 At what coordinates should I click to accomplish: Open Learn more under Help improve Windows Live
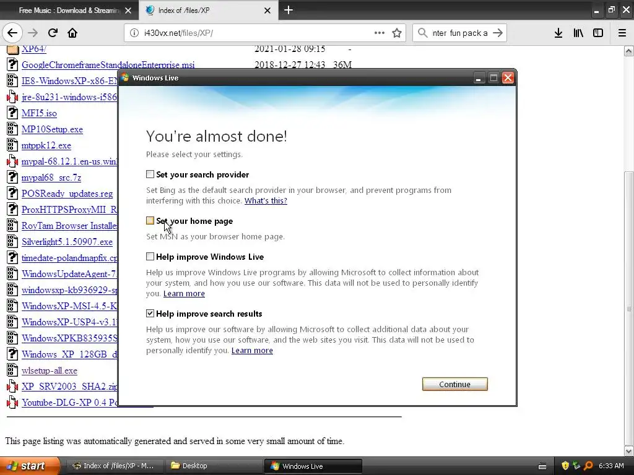184,294
